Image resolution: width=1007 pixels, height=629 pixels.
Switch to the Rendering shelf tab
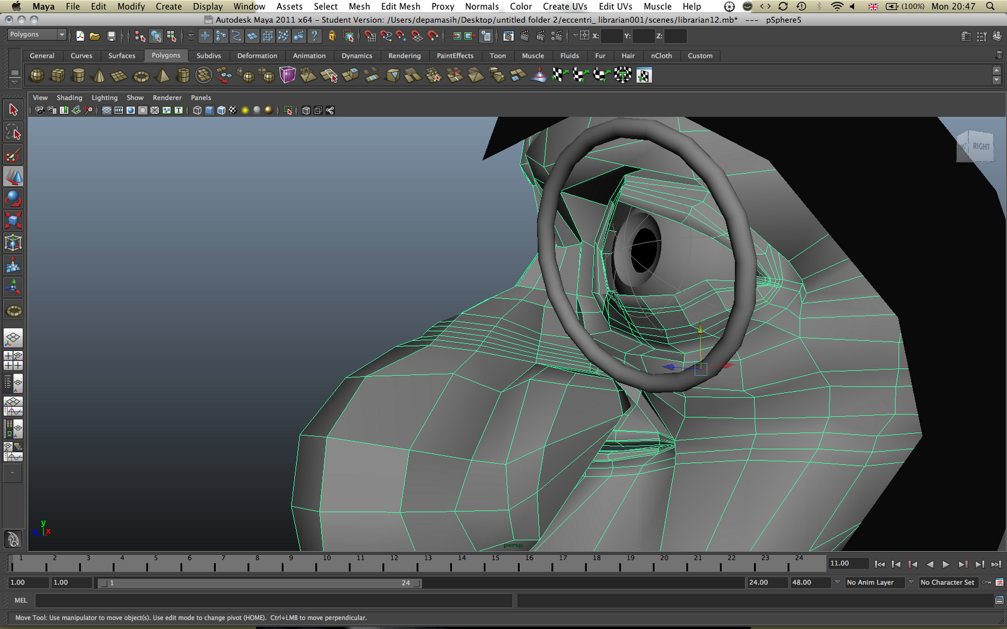point(404,56)
